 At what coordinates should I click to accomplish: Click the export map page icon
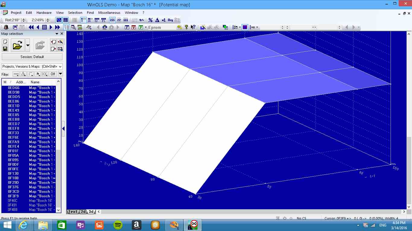click(x=53, y=49)
